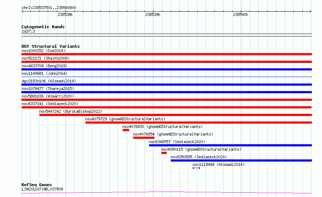Click the blue bar under nsv6350595
The image size is (322, 197).
241,160
